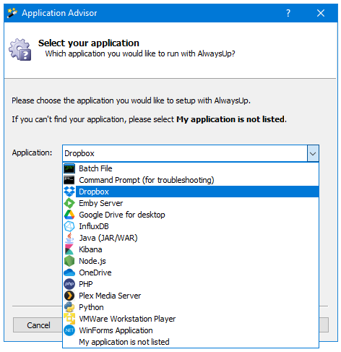Screen dimensions: 341x352
Task: Select My application is not listed
Action: pos(191,342)
